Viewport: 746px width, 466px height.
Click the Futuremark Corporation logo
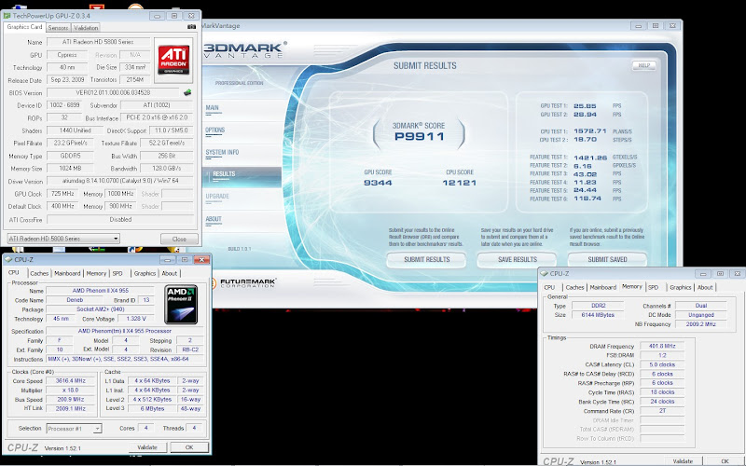(243, 283)
